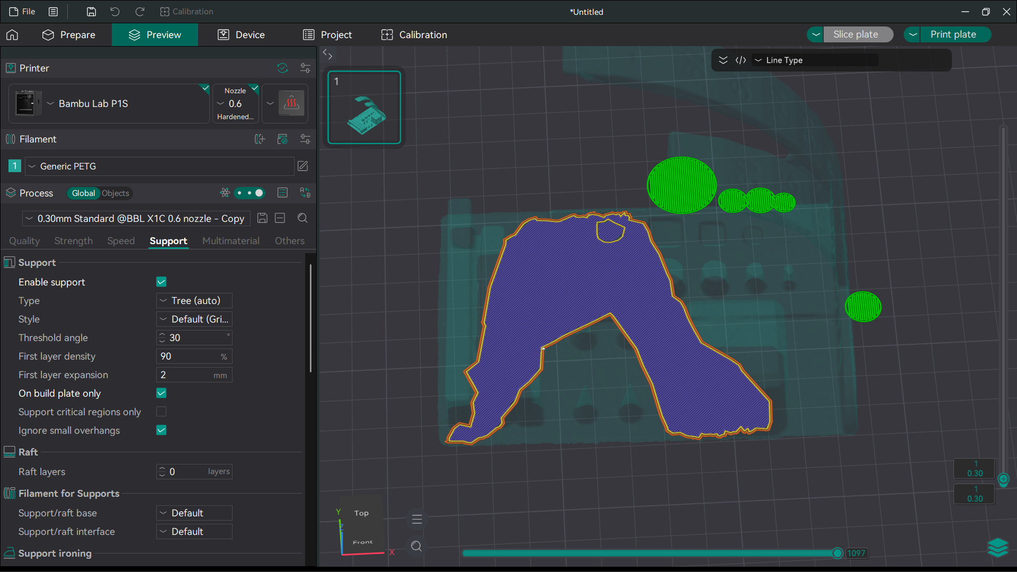Click the Undo arrow icon
The width and height of the screenshot is (1017, 572).
point(115,12)
